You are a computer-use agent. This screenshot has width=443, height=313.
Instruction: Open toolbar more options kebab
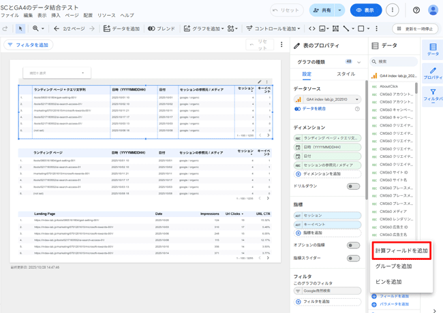click(376, 29)
